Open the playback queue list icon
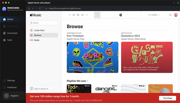Viewport: 180px width, 103px height. (x=170, y=15)
